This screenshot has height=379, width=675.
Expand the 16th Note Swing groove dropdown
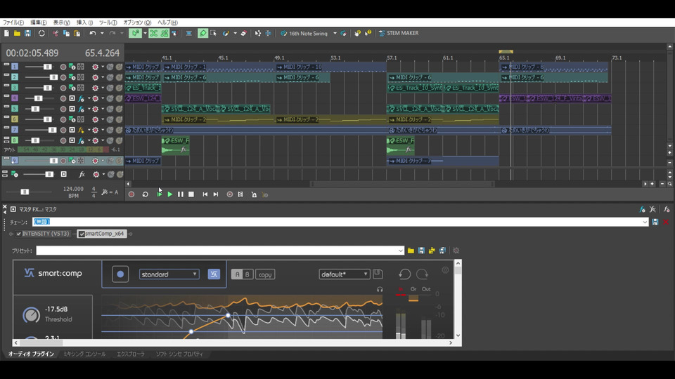pos(335,33)
